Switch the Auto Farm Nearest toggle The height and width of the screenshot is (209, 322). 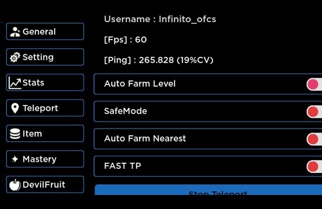314,139
